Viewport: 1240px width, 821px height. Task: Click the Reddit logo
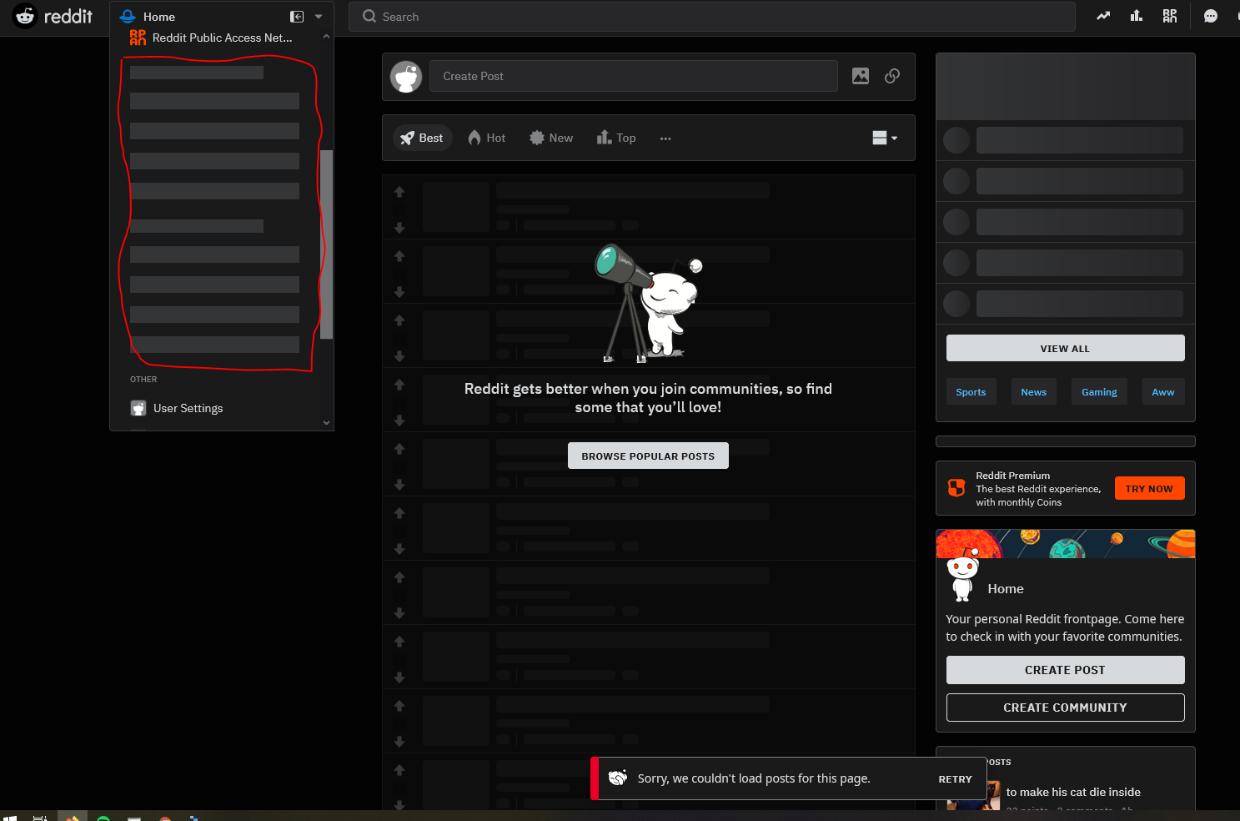pyautogui.click(x=53, y=16)
